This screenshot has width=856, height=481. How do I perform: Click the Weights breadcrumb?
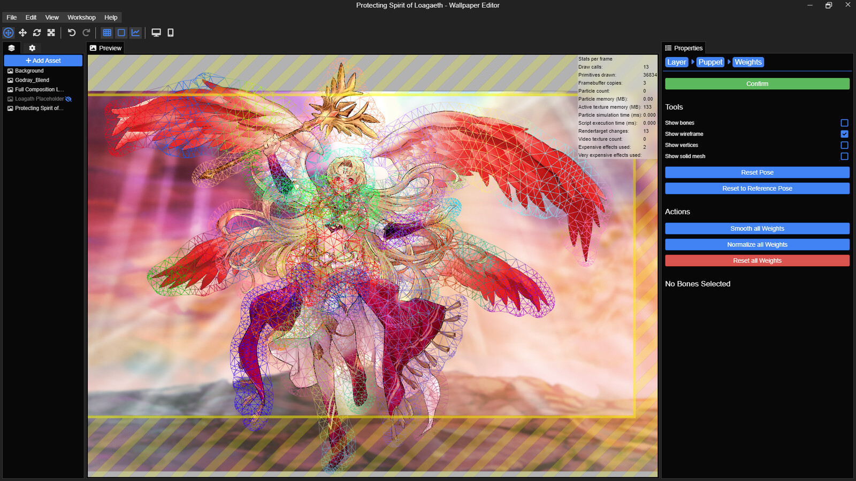[x=748, y=62]
